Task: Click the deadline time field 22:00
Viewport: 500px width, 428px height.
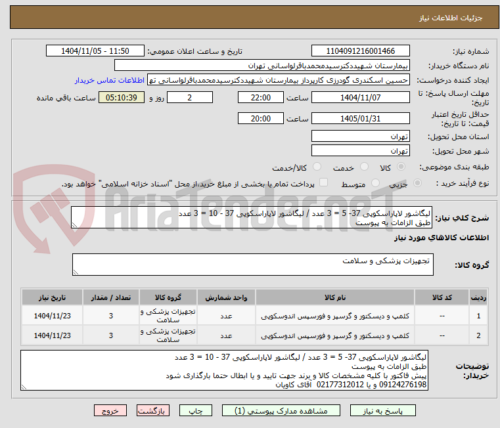Action: 261,98
